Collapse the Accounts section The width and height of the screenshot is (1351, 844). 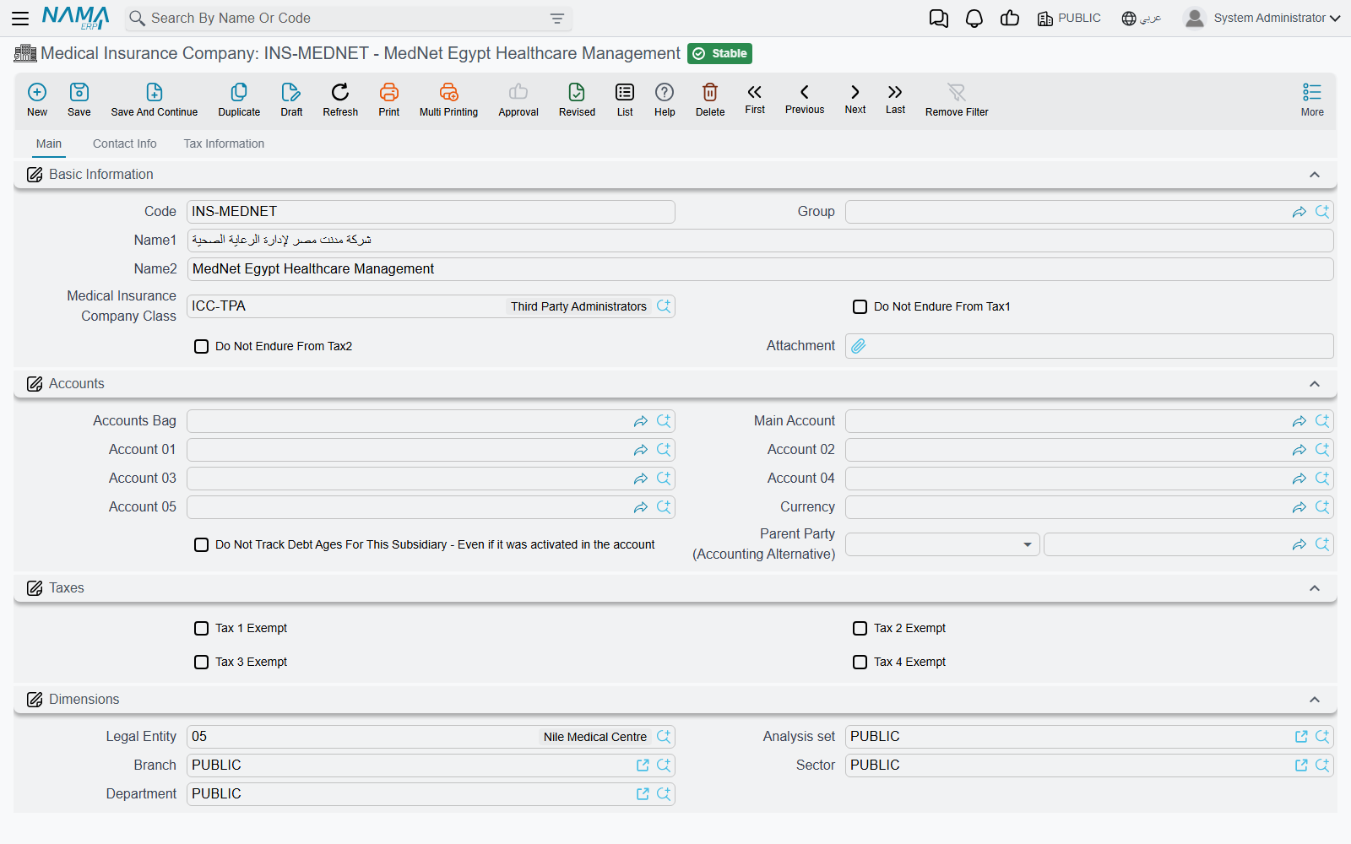[1315, 384]
